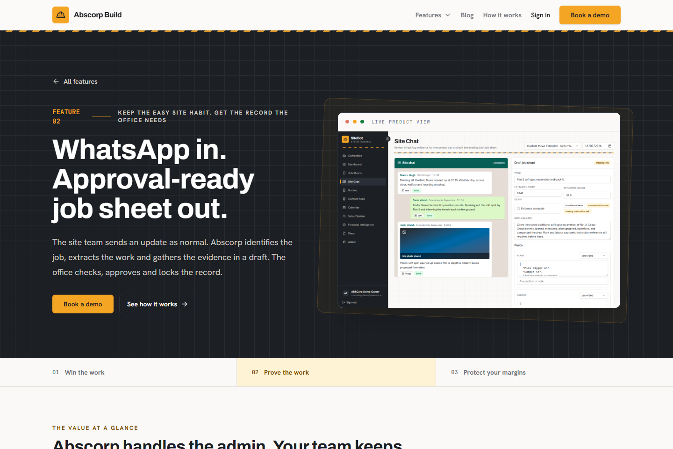Open Companies in the SiteBot sidebar
Screen dimensions: 673x449
point(363,156)
